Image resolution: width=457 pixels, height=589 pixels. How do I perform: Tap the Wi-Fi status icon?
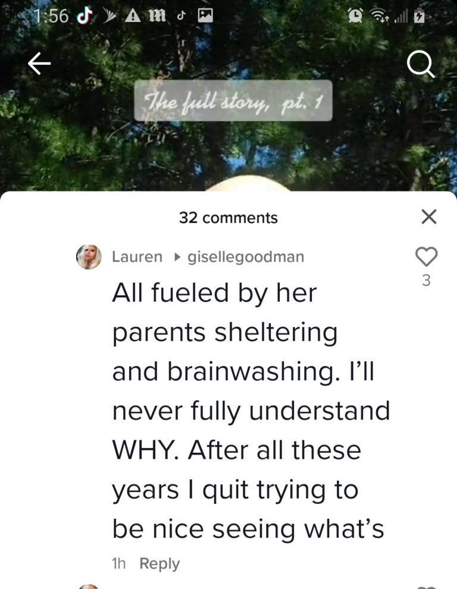(380, 16)
